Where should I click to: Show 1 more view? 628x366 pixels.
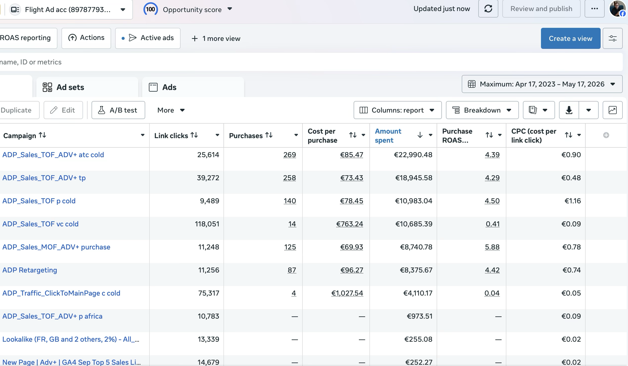216,38
